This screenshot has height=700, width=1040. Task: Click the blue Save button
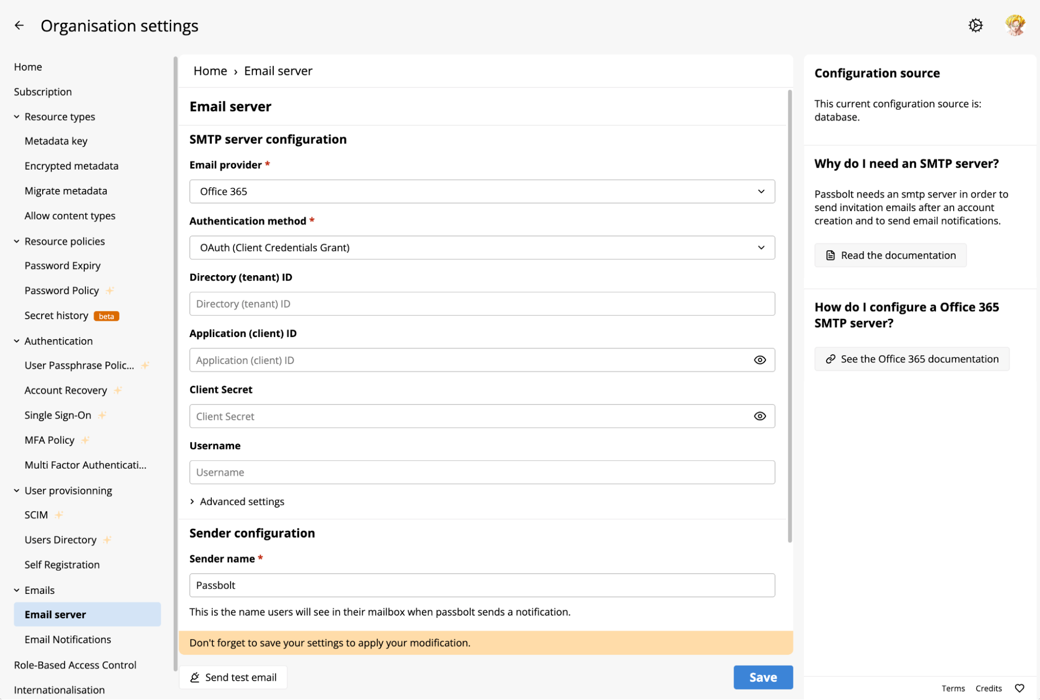coord(763,677)
